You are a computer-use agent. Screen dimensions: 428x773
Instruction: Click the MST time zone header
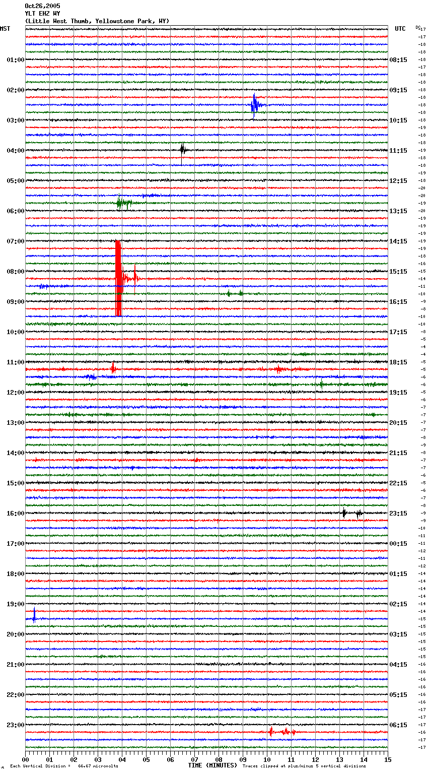pyautogui.click(x=5, y=29)
